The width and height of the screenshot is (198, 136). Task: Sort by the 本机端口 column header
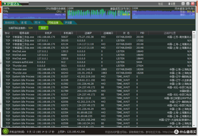[68, 33]
